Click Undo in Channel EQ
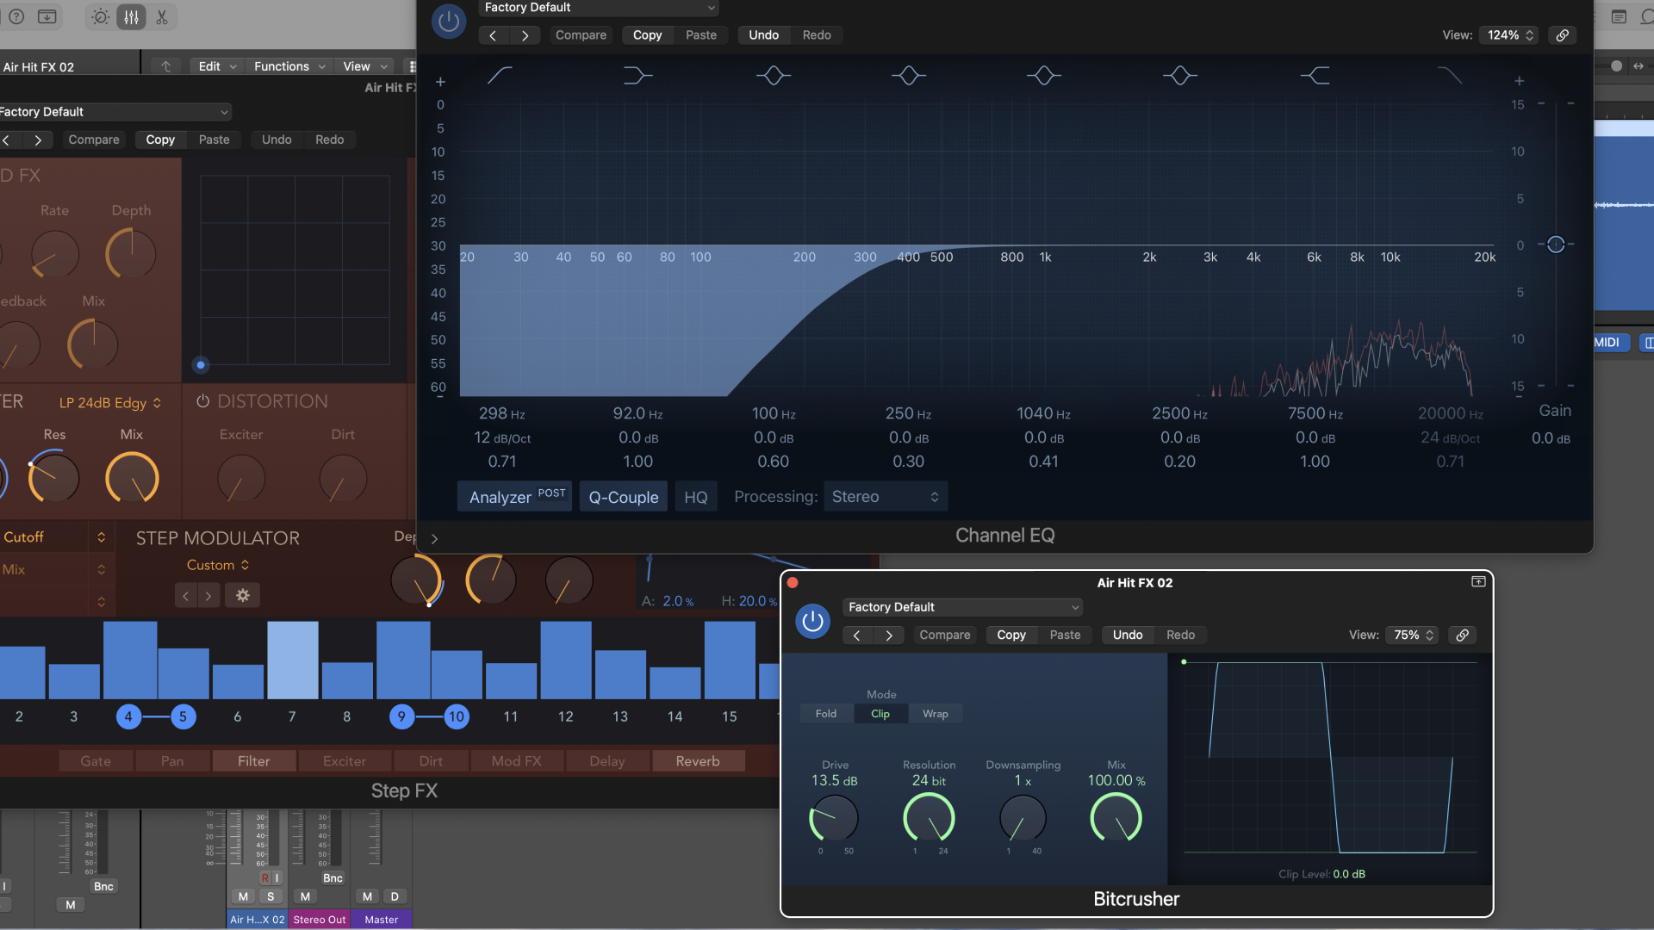1654x930 pixels. click(x=763, y=35)
